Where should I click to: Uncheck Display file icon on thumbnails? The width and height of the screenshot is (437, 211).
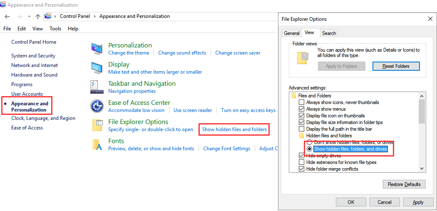(302, 116)
